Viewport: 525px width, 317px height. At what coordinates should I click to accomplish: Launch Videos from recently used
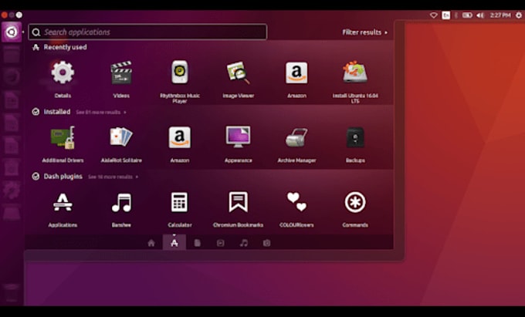click(121, 73)
